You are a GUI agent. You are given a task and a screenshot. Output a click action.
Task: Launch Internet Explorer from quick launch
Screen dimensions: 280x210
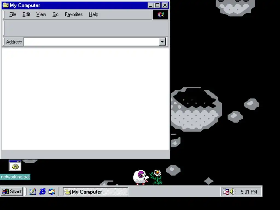[x=42, y=192]
